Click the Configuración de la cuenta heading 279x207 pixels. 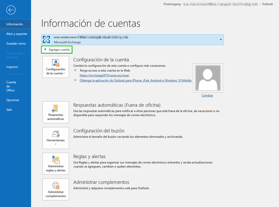(x=101, y=60)
